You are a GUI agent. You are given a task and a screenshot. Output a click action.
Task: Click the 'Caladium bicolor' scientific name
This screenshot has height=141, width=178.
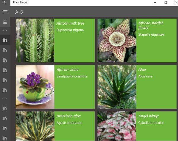(151, 123)
